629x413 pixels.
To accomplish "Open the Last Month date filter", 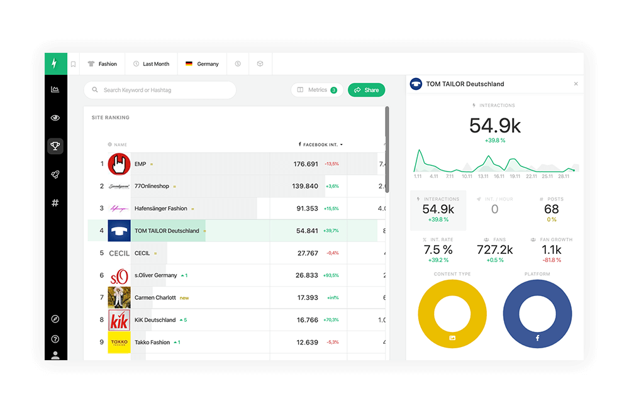I will point(151,64).
